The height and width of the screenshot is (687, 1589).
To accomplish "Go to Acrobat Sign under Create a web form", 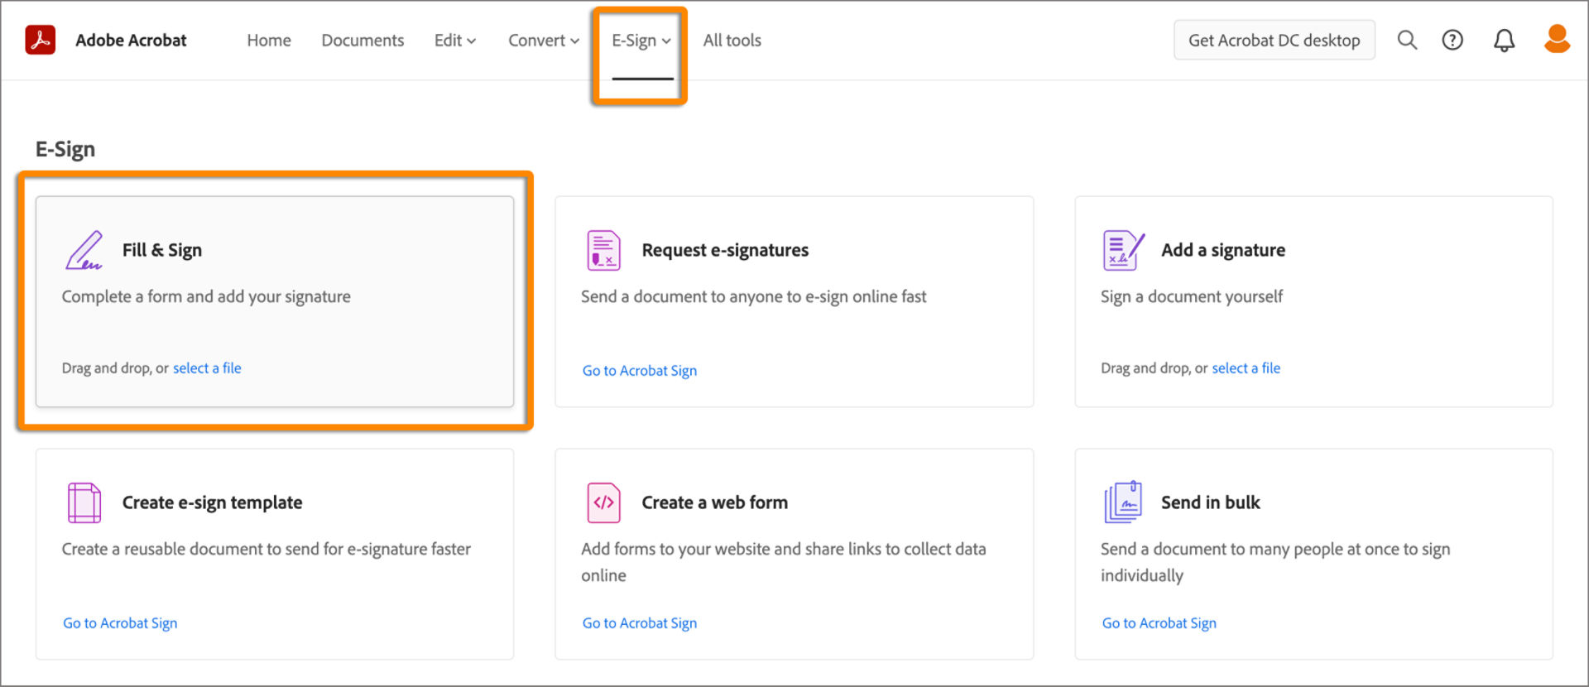I will (x=640, y=623).
